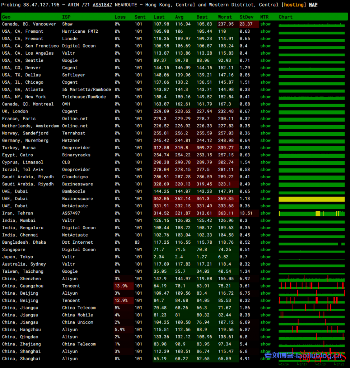Show MTR for Denver Cogent row

click(x=265, y=68)
